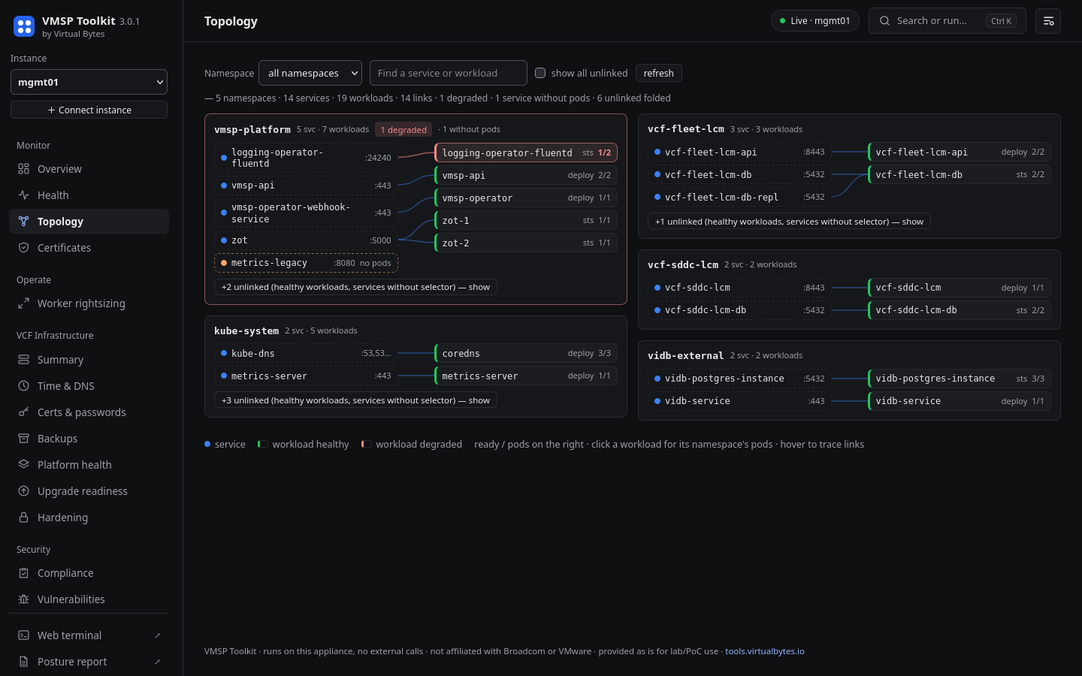Click the Compliance clipboard icon
This screenshot has width=1082, height=676.
click(x=23, y=573)
